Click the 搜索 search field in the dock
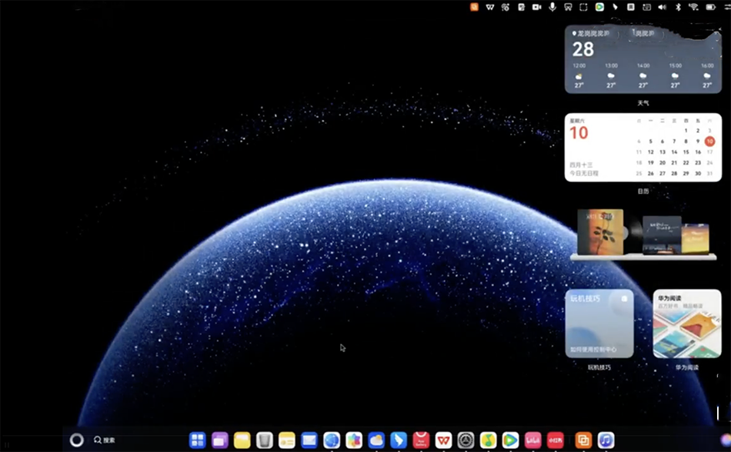The image size is (731, 452). click(105, 440)
